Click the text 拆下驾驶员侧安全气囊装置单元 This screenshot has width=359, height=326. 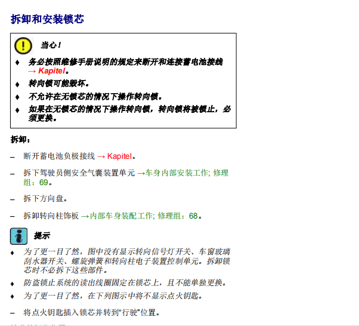click(x=79, y=173)
